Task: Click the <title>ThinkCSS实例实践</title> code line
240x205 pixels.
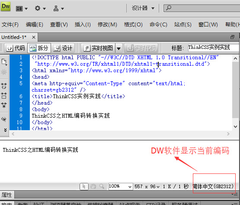Action: click(78, 96)
